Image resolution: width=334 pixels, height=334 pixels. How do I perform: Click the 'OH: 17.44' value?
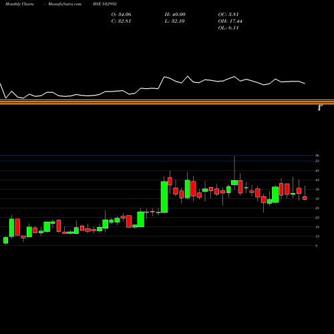230,21
